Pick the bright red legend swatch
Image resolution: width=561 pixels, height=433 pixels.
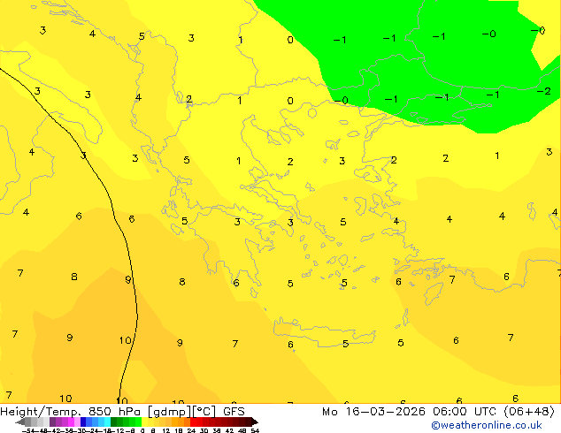pos(193,422)
